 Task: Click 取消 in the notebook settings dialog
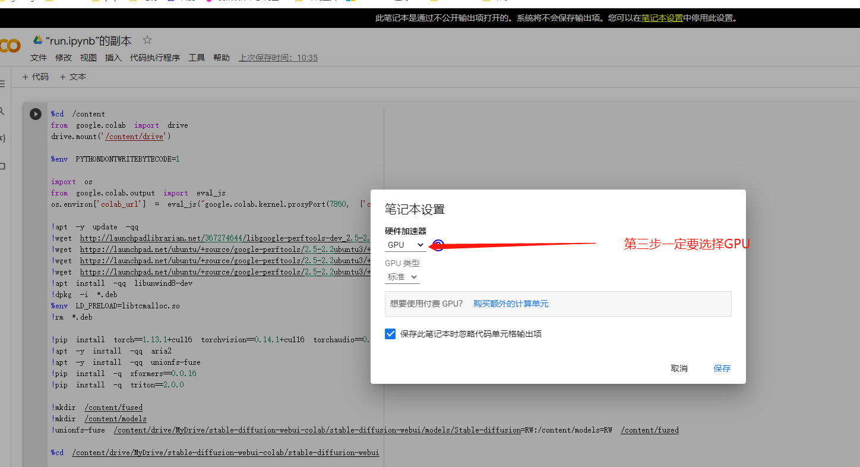pyautogui.click(x=679, y=368)
